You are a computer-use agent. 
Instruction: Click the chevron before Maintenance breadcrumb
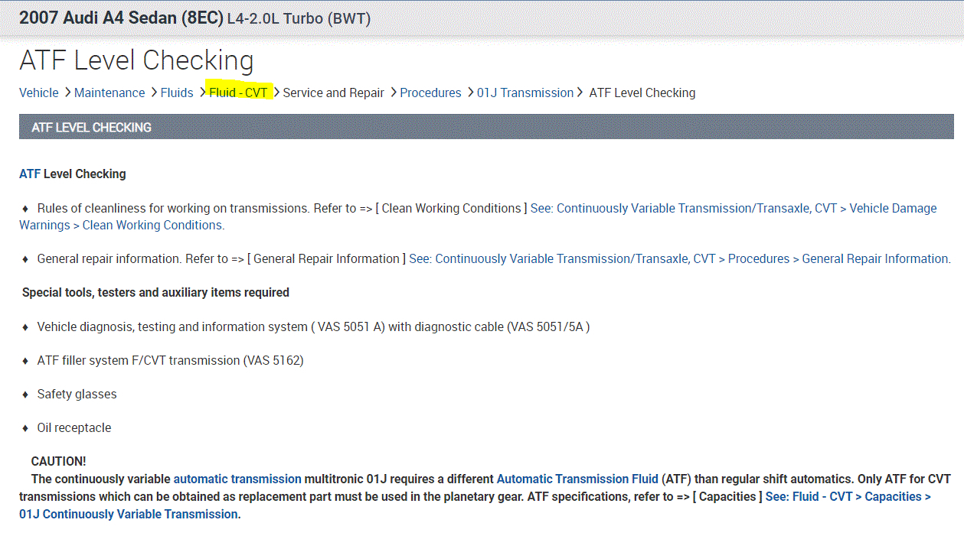pyautogui.click(x=67, y=93)
